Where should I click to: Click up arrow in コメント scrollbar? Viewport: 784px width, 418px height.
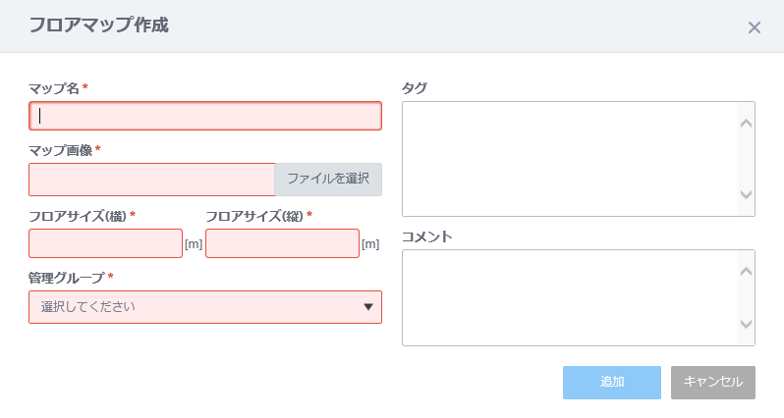pos(746,271)
